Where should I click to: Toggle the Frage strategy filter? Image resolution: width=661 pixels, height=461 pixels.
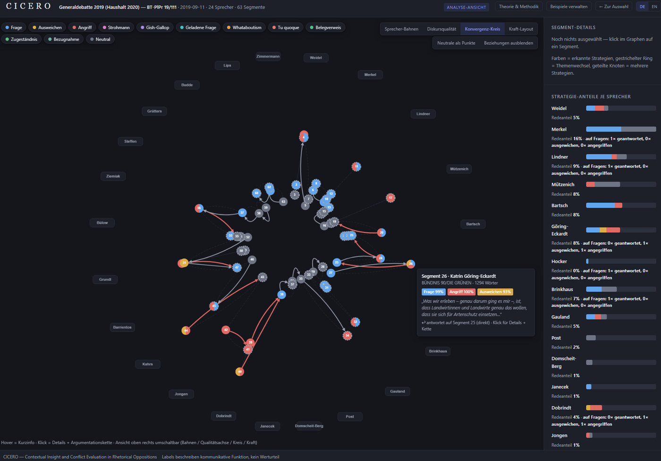[14, 27]
